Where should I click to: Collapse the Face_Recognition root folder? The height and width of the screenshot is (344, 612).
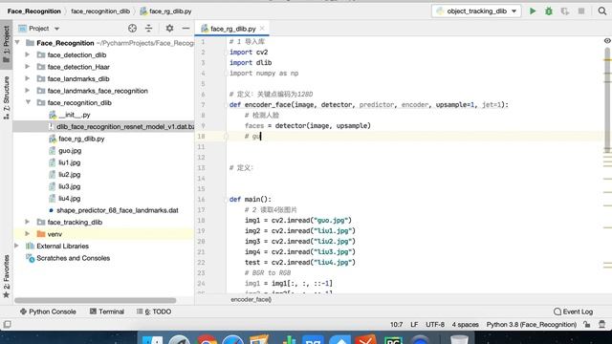(17, 42)
